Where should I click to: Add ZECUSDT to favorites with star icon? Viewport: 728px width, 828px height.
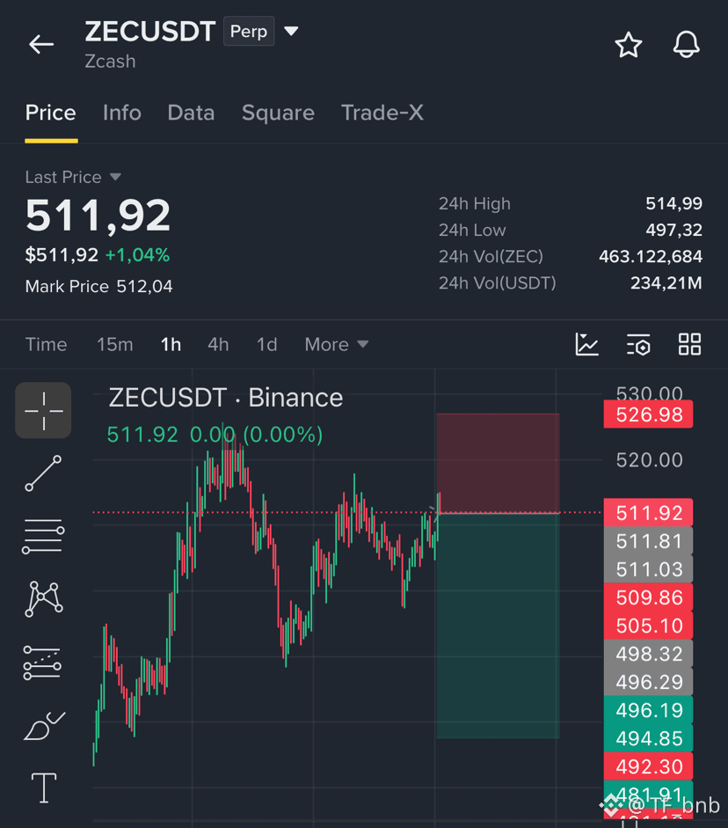point(629,45)
